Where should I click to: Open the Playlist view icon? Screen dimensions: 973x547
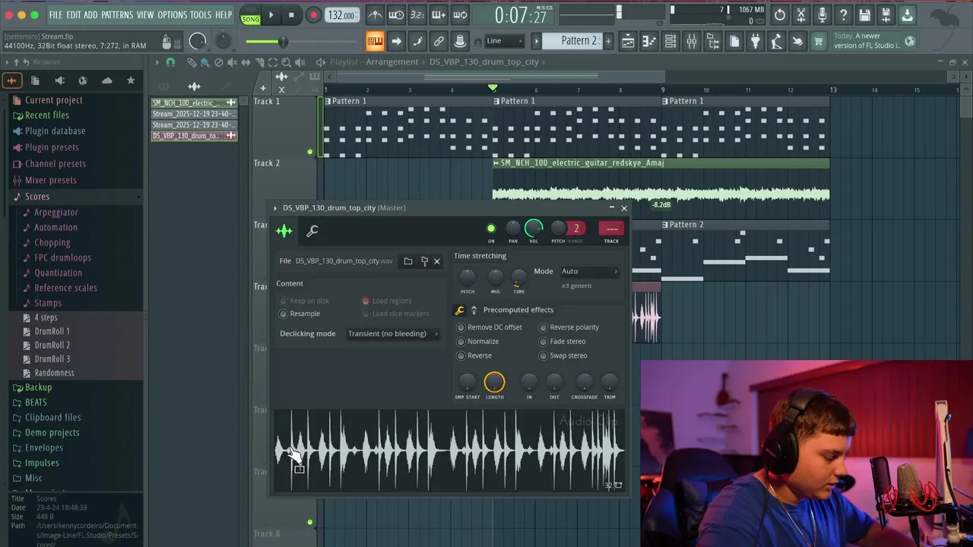628,41
